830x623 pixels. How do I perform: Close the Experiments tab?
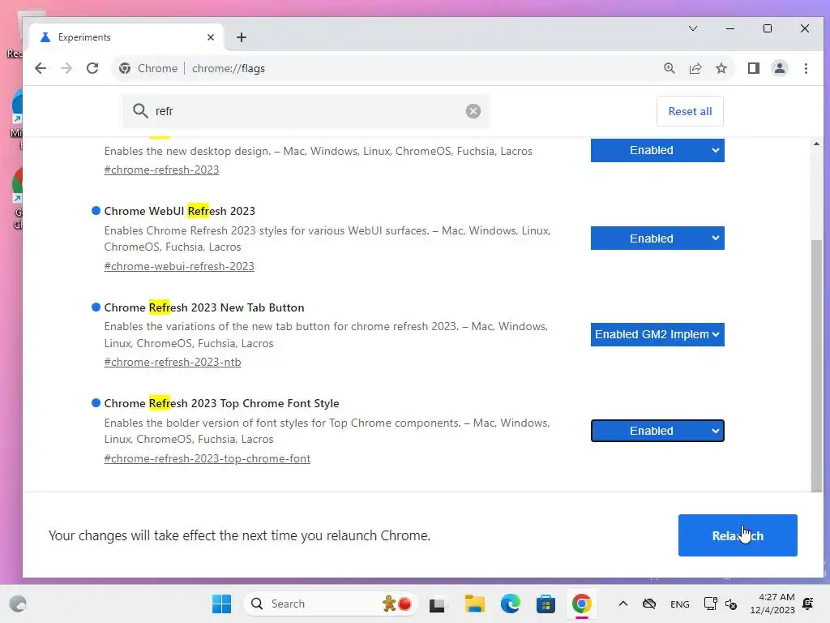tap(211, 37)
